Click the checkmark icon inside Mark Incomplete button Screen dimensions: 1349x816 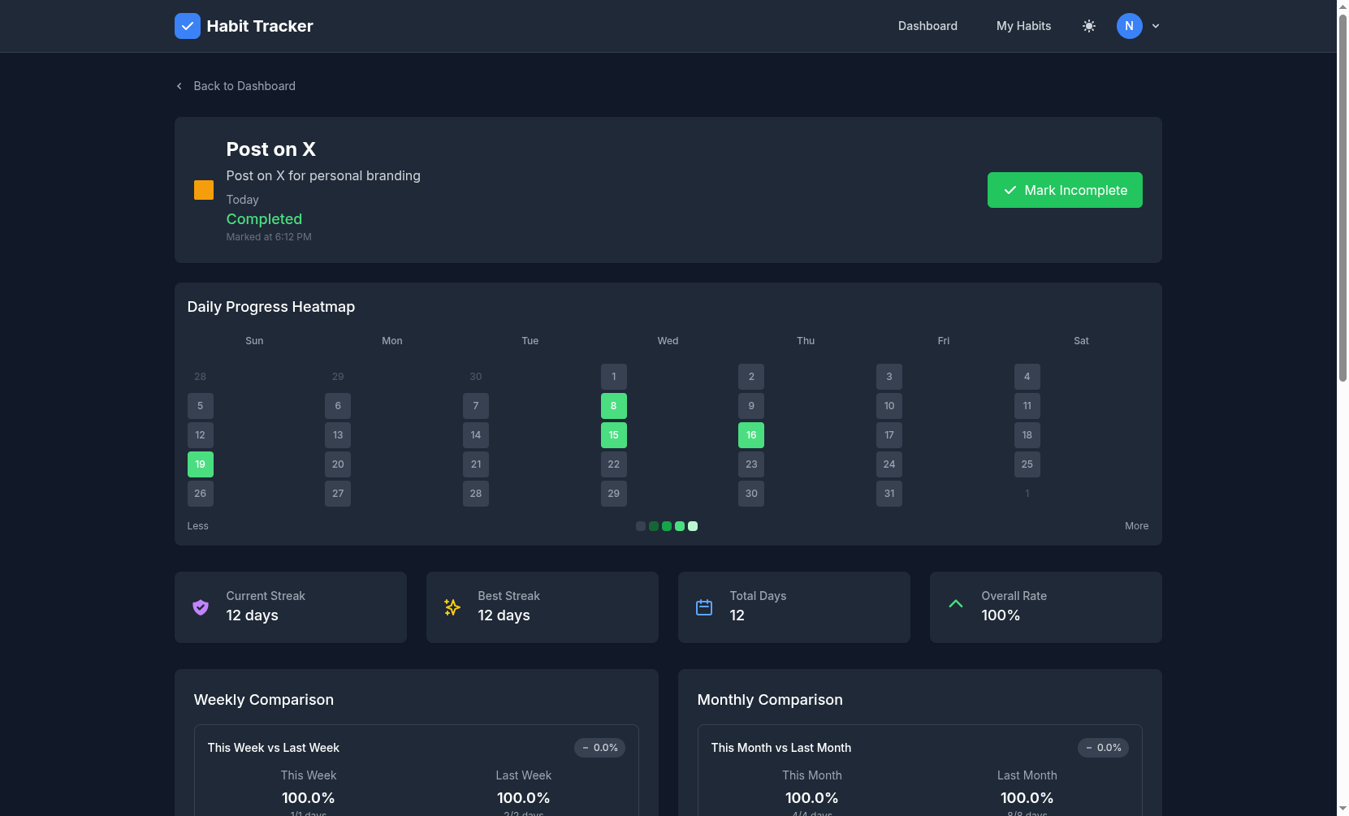point(1010,190)
